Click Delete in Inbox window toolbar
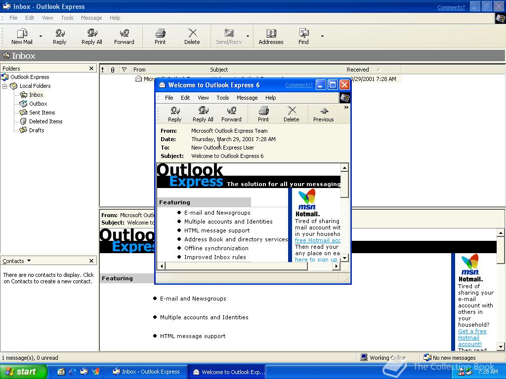Screen dimensions: 506x379 [192, 37]
